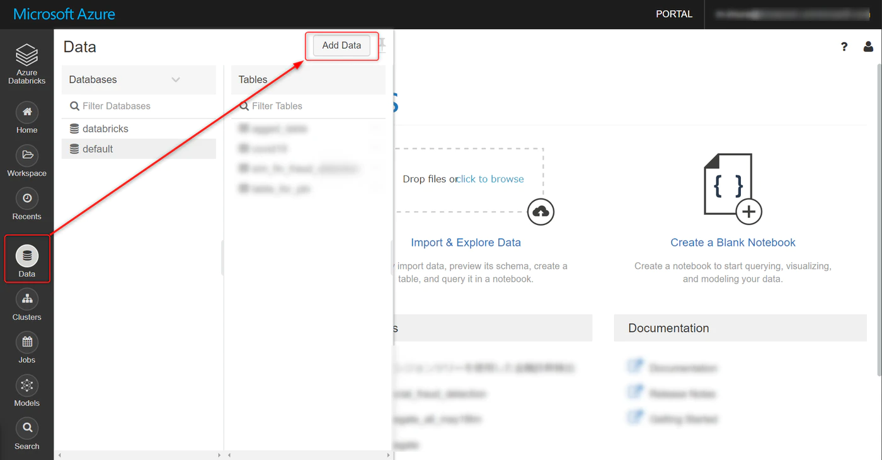Pin the Data panel open
The image size is (882, 460).
click(382, 45)
